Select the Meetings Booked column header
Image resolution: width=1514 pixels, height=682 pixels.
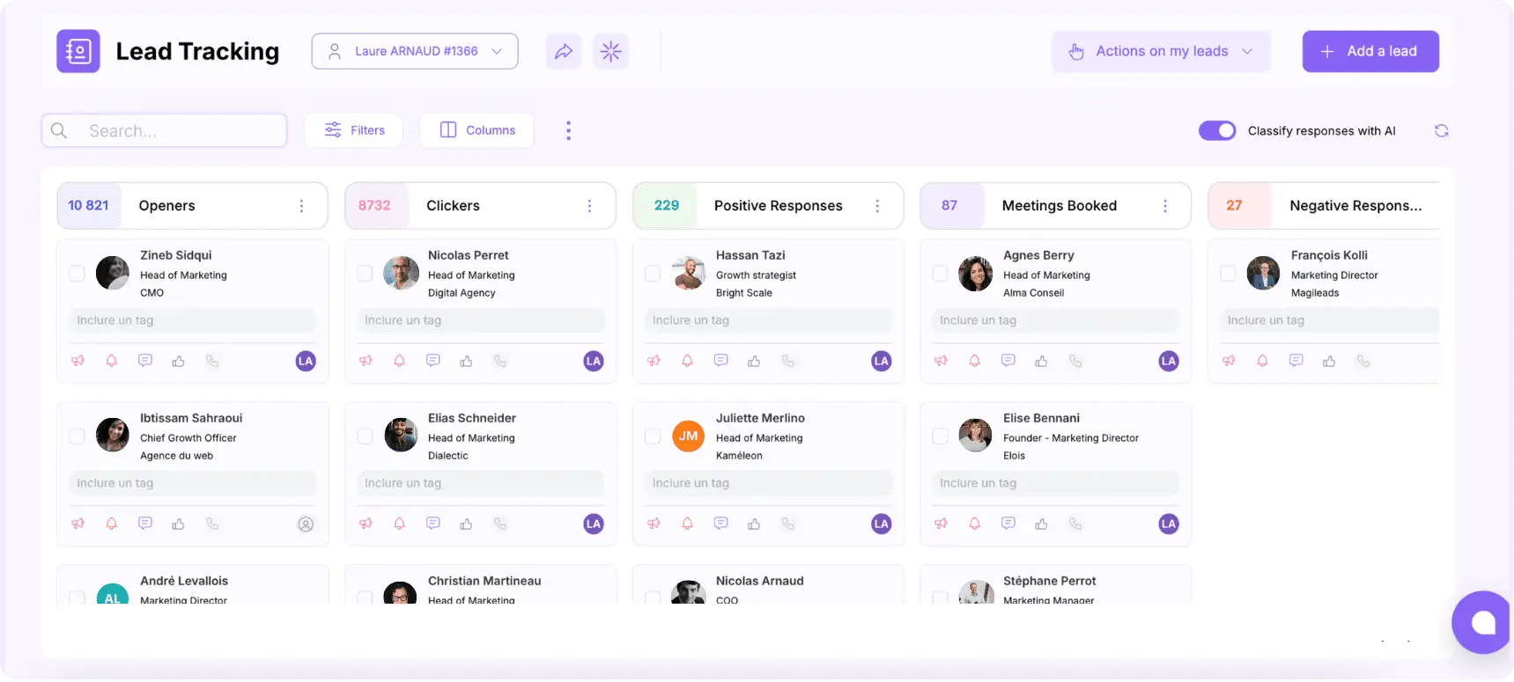(x=1056, y=206)
